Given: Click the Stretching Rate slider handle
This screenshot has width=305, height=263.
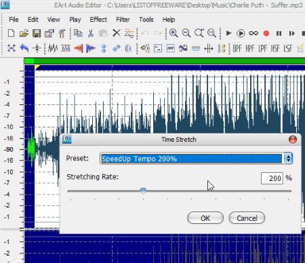Looking at the screenshot, I should 143,190.
